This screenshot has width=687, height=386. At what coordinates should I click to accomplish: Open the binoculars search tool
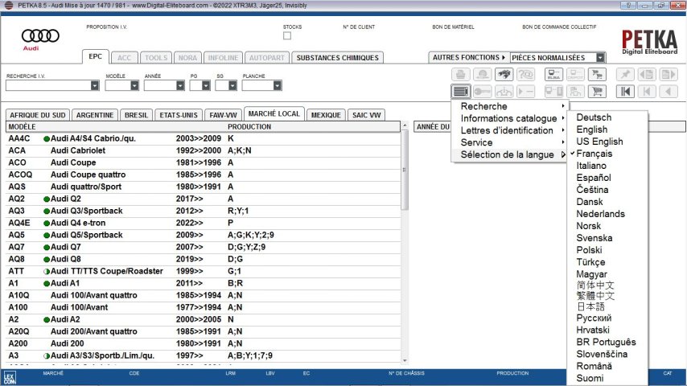(504, 75)
